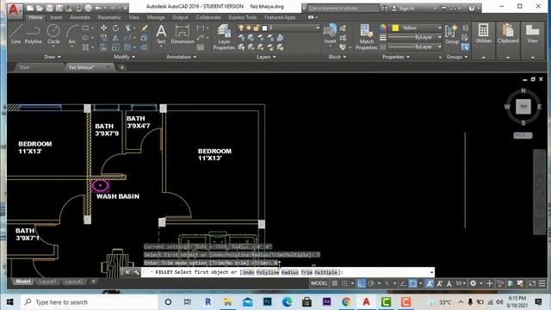Toggle drawing grid display in status bar
This screenshot has width=551, height=310.
pos(335,283)
